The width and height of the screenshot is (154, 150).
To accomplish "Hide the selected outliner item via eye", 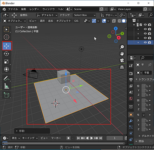I will click(145, 42).
